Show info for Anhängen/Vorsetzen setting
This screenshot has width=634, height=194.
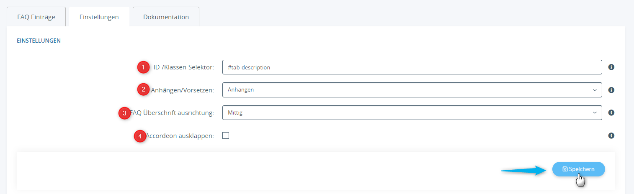point(611,90)
